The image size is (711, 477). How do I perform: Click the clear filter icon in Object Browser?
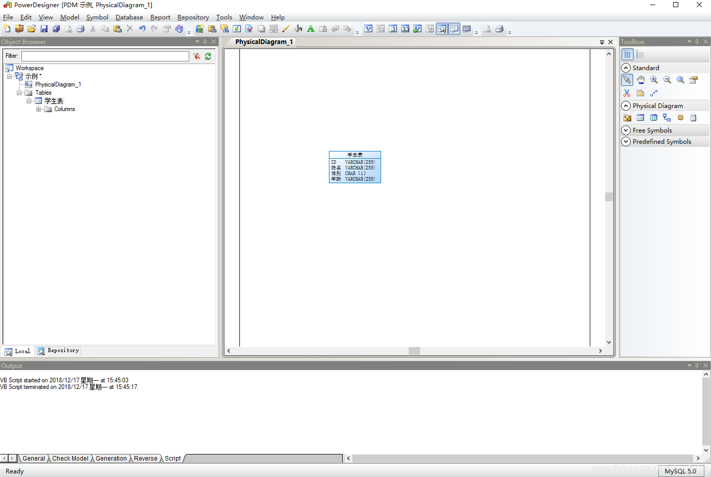[x=196, y=56]
